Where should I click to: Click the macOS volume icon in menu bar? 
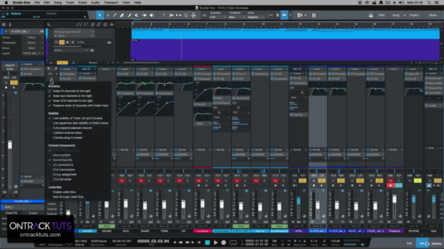401,3
